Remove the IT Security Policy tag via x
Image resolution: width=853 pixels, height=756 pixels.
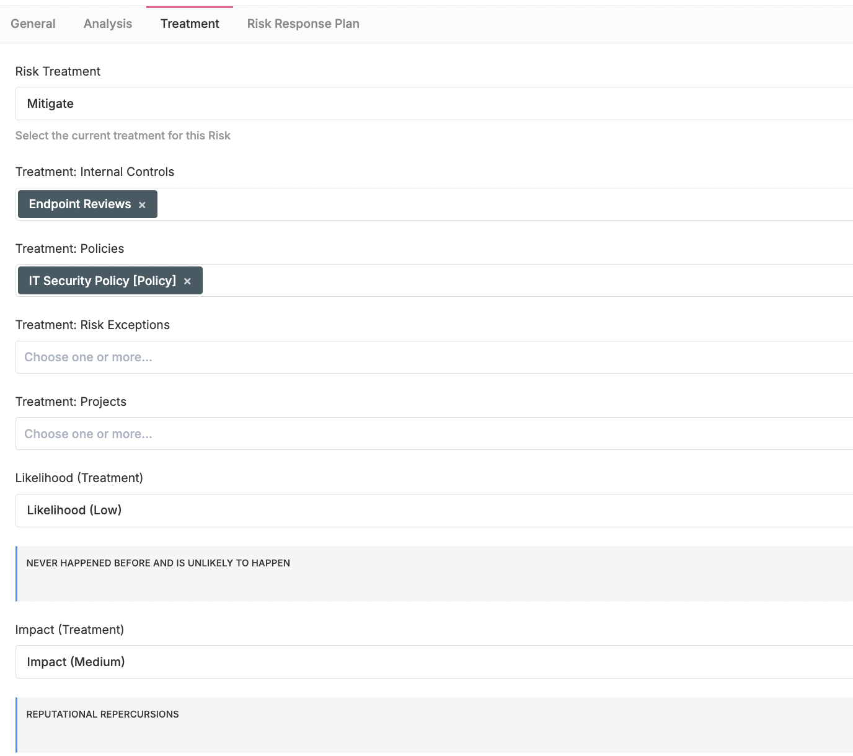[187, 281]
